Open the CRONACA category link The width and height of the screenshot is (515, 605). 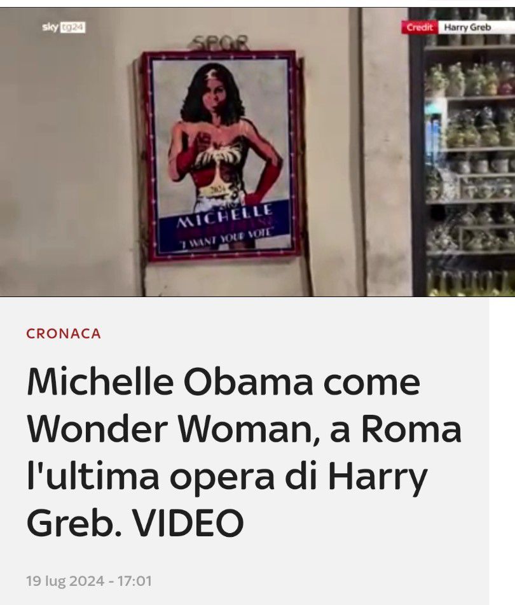64,333
